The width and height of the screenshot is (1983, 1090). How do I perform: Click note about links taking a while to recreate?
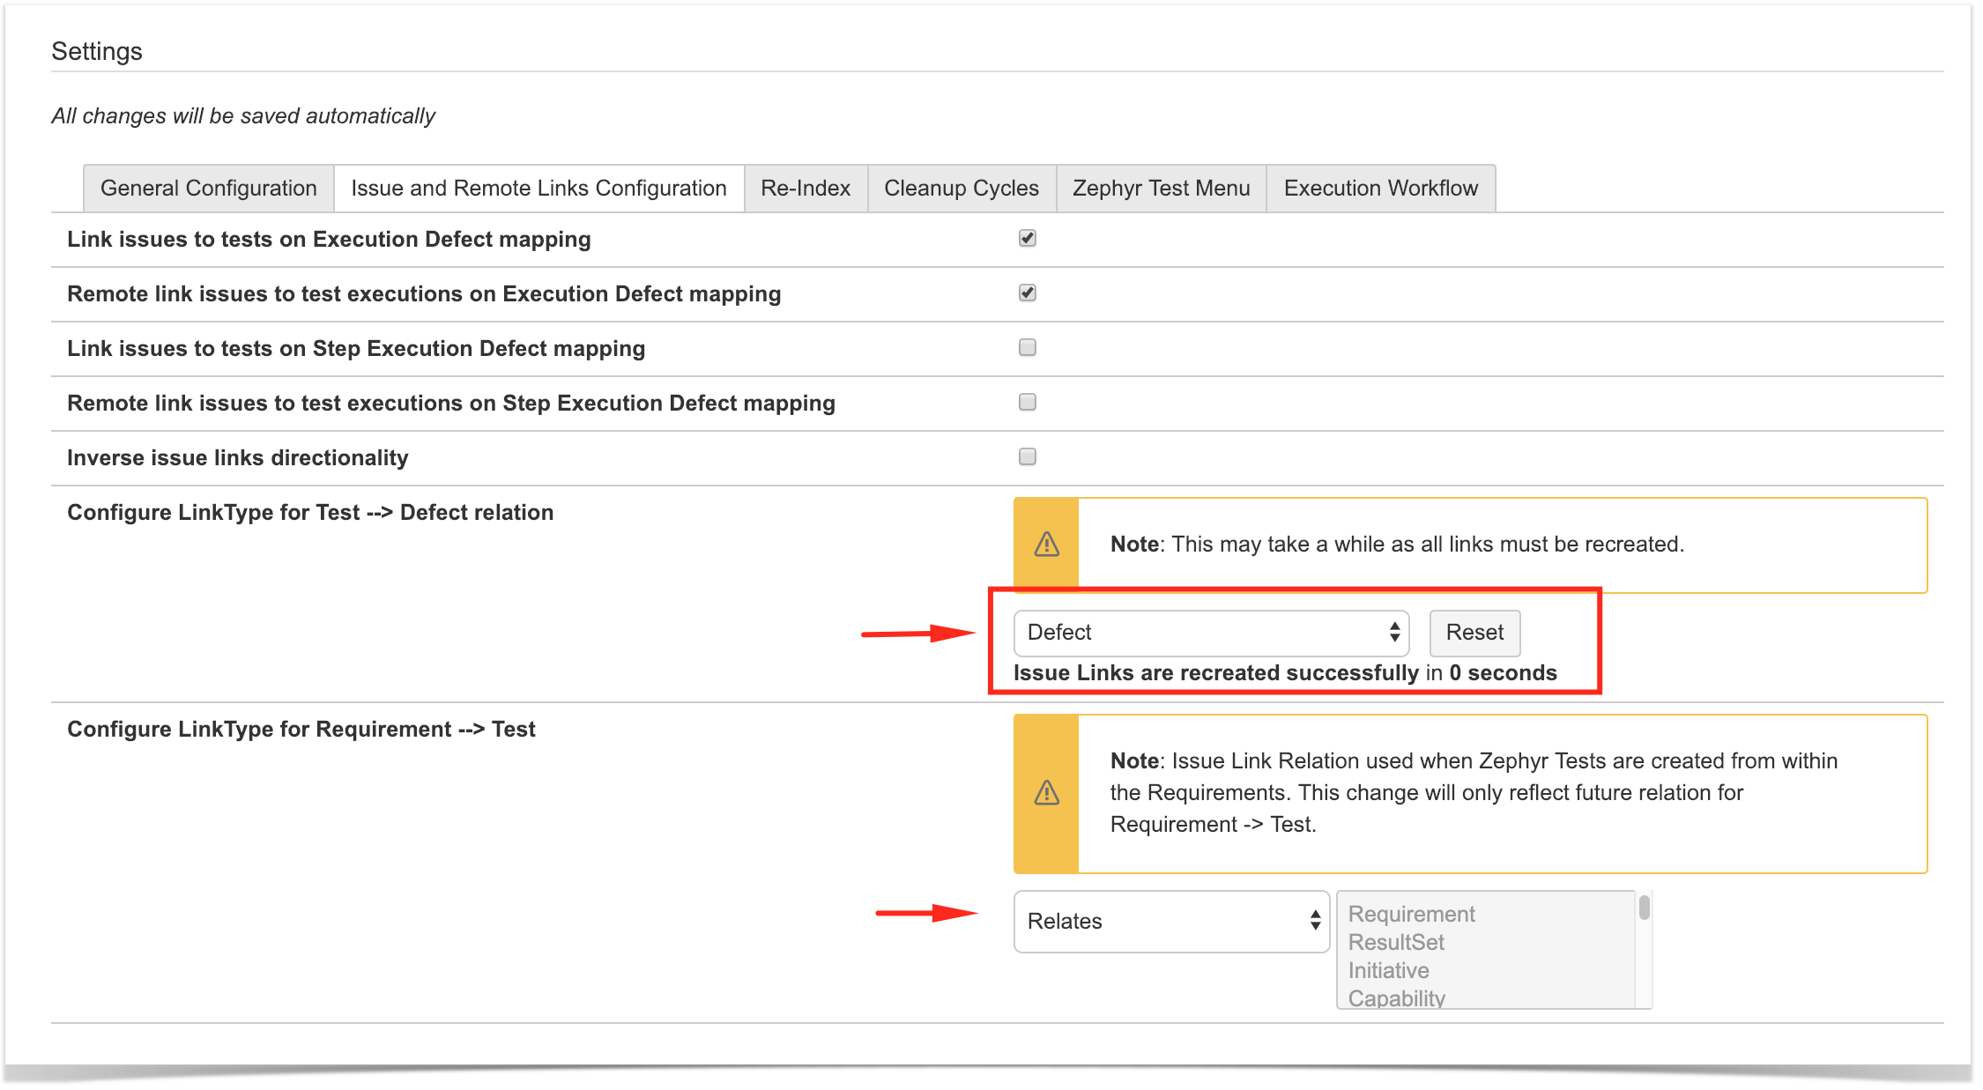1397,544
